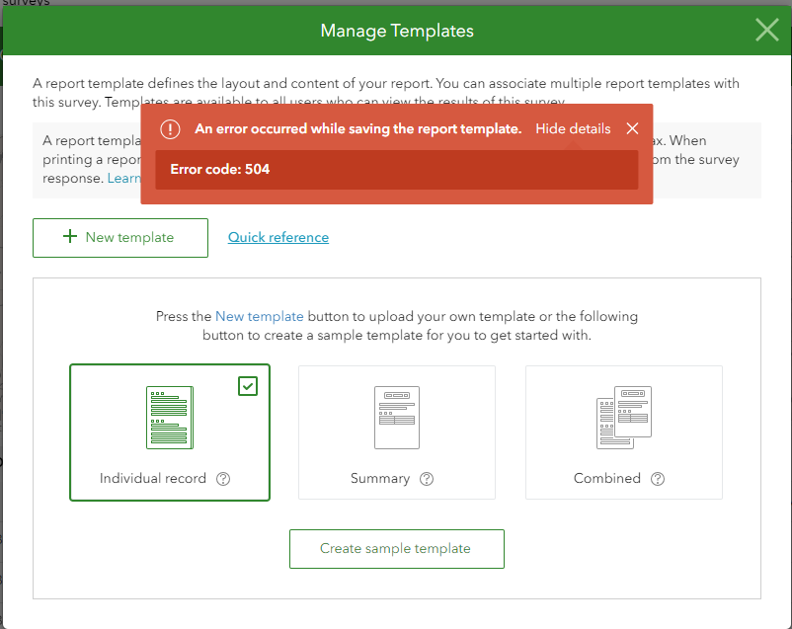Click the plus icon beside New template
Viewport: 792px width, 629px height.
70,237
